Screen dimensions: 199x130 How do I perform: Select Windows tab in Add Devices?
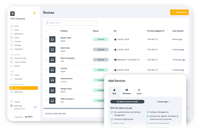pos(127,91)
